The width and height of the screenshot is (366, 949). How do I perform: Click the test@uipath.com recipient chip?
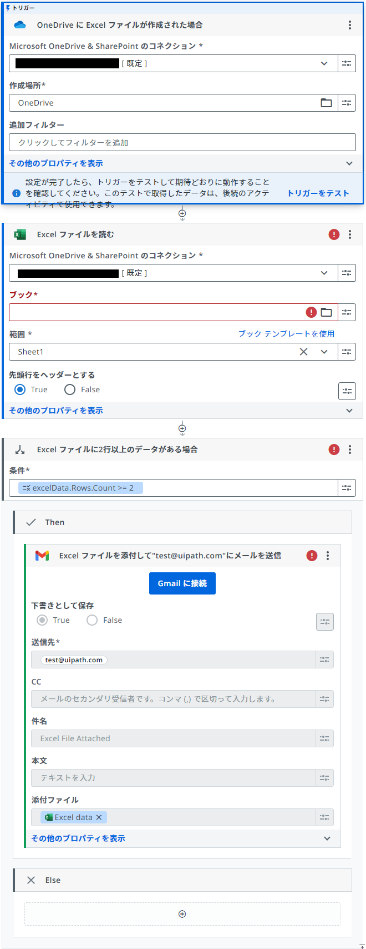[x=74, y=660]
